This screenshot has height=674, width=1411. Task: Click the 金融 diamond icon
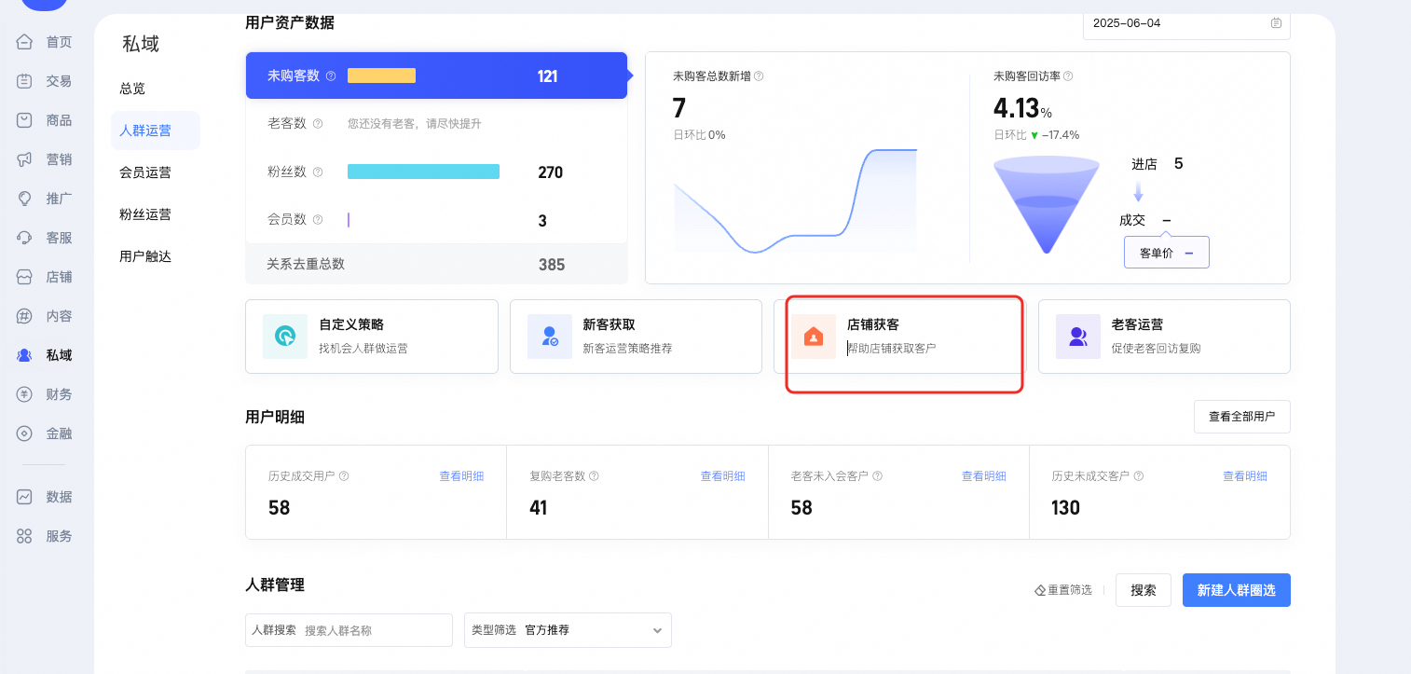(24, 433)
